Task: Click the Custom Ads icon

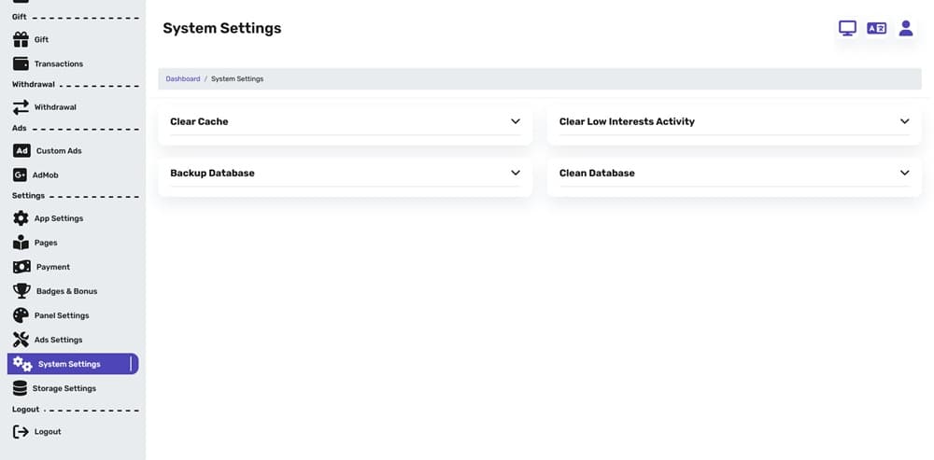Action: 21,150
